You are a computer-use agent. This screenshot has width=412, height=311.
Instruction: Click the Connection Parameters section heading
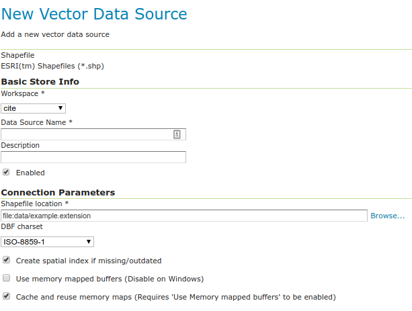click(x=58, y=192)
